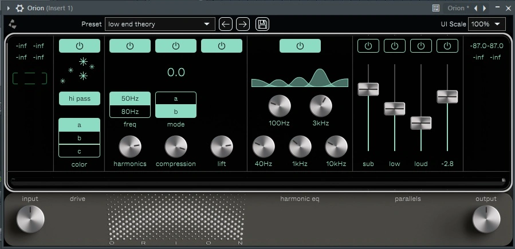Click the -87.0-87.0 output meter readout
Viewport: 515px width, 249px height.
click(x=487, y=46)
